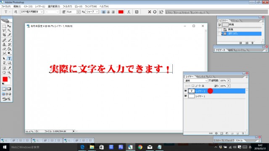Select the Path Selection tool
The height and width of the screenshot is (151, 269).
[4, 59]
